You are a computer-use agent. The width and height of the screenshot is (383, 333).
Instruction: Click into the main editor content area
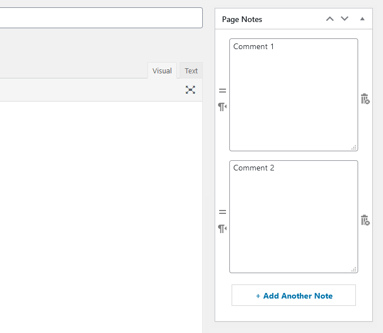point(101,217)
